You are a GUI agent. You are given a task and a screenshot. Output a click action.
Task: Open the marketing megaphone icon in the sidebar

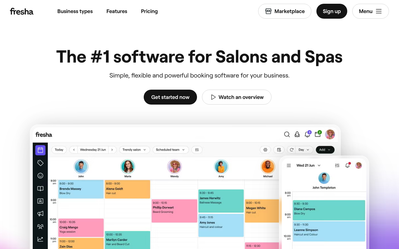click(40, 214)
